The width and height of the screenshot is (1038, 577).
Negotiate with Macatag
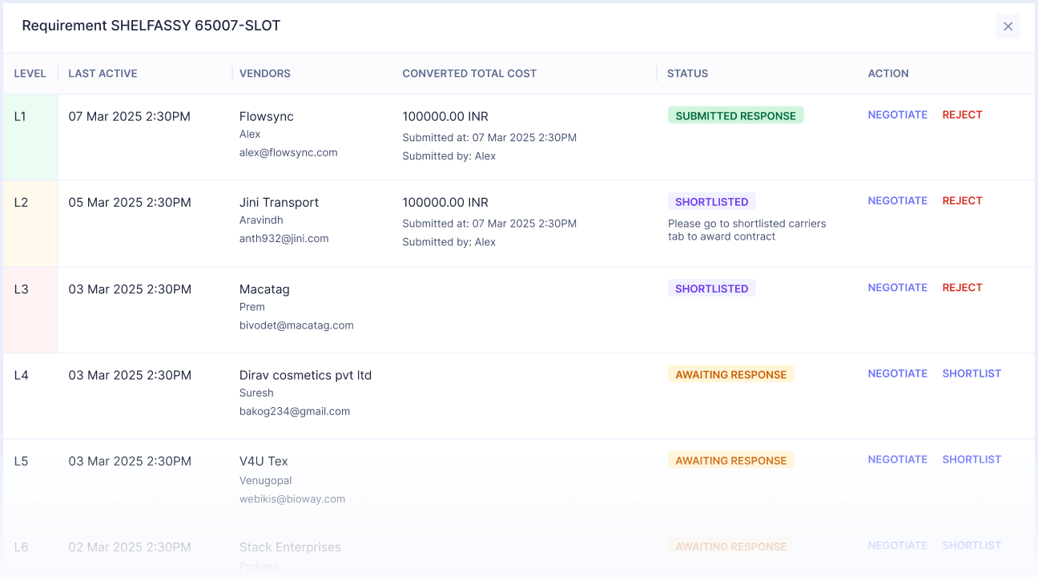pyautogui.click(x=897, y=287)
